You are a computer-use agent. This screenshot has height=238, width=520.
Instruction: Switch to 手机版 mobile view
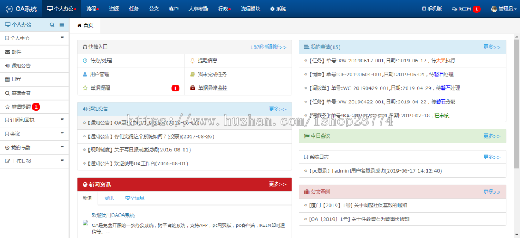tap(432, 9)
